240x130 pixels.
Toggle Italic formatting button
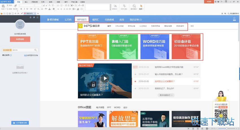(x=24, y=9)
